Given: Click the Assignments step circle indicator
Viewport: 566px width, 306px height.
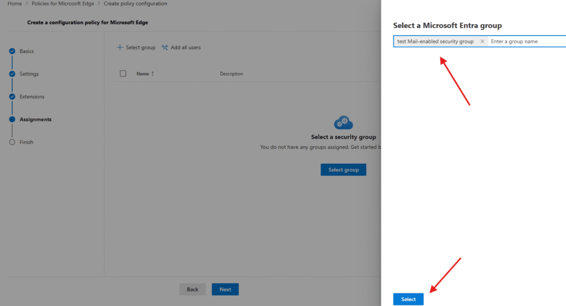Looking at the screenshot, I should coord(12,120).
